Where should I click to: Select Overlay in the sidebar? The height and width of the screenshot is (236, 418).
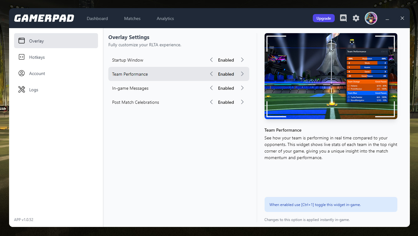coord(56,41)
